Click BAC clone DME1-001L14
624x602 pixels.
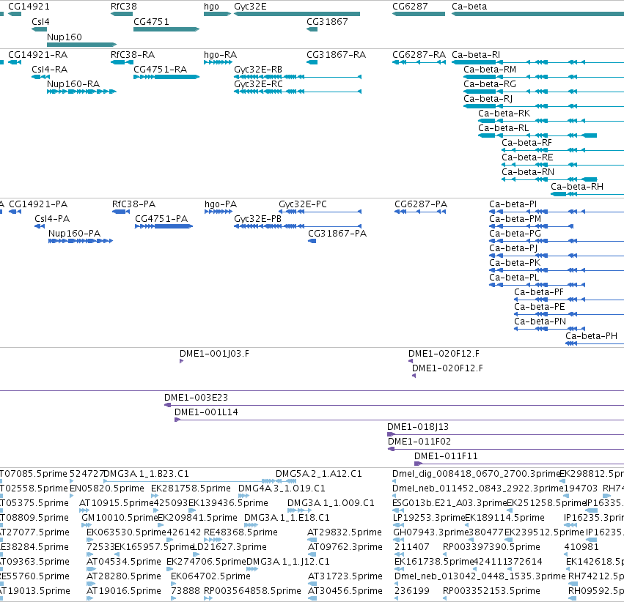point(206,413)
